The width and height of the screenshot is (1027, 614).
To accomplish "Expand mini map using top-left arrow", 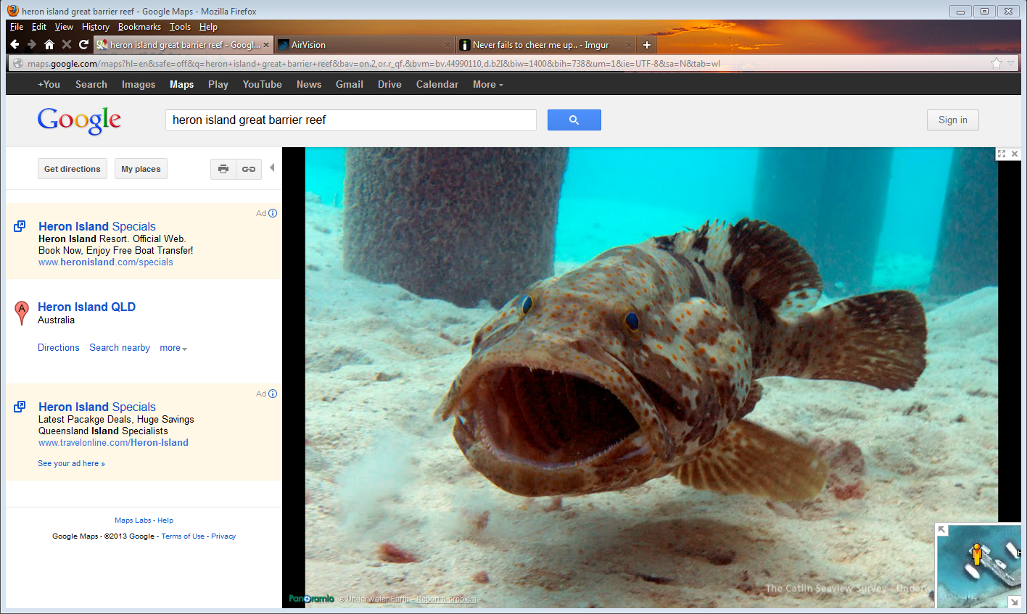I will 942,530.
